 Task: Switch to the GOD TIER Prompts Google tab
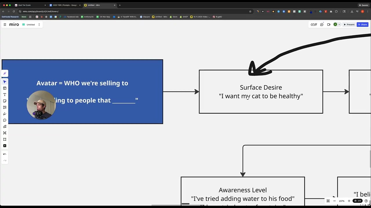tap(65, 5)
